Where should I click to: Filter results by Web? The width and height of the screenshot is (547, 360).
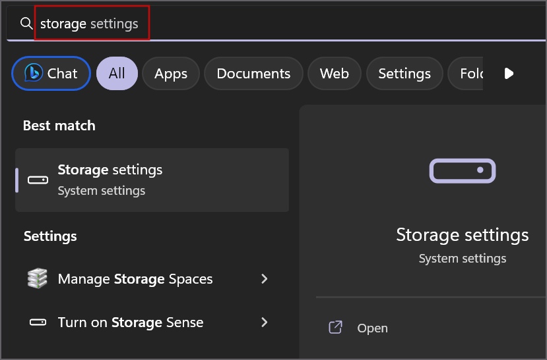click(x=334, y=73)
